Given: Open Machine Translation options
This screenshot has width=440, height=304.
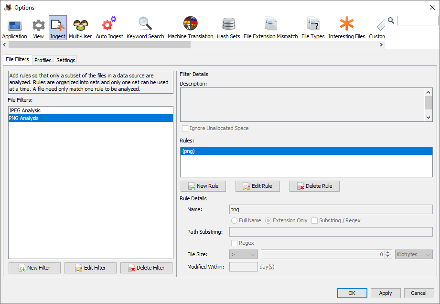Looking at the screenshot, I should (x=190, y=28).
